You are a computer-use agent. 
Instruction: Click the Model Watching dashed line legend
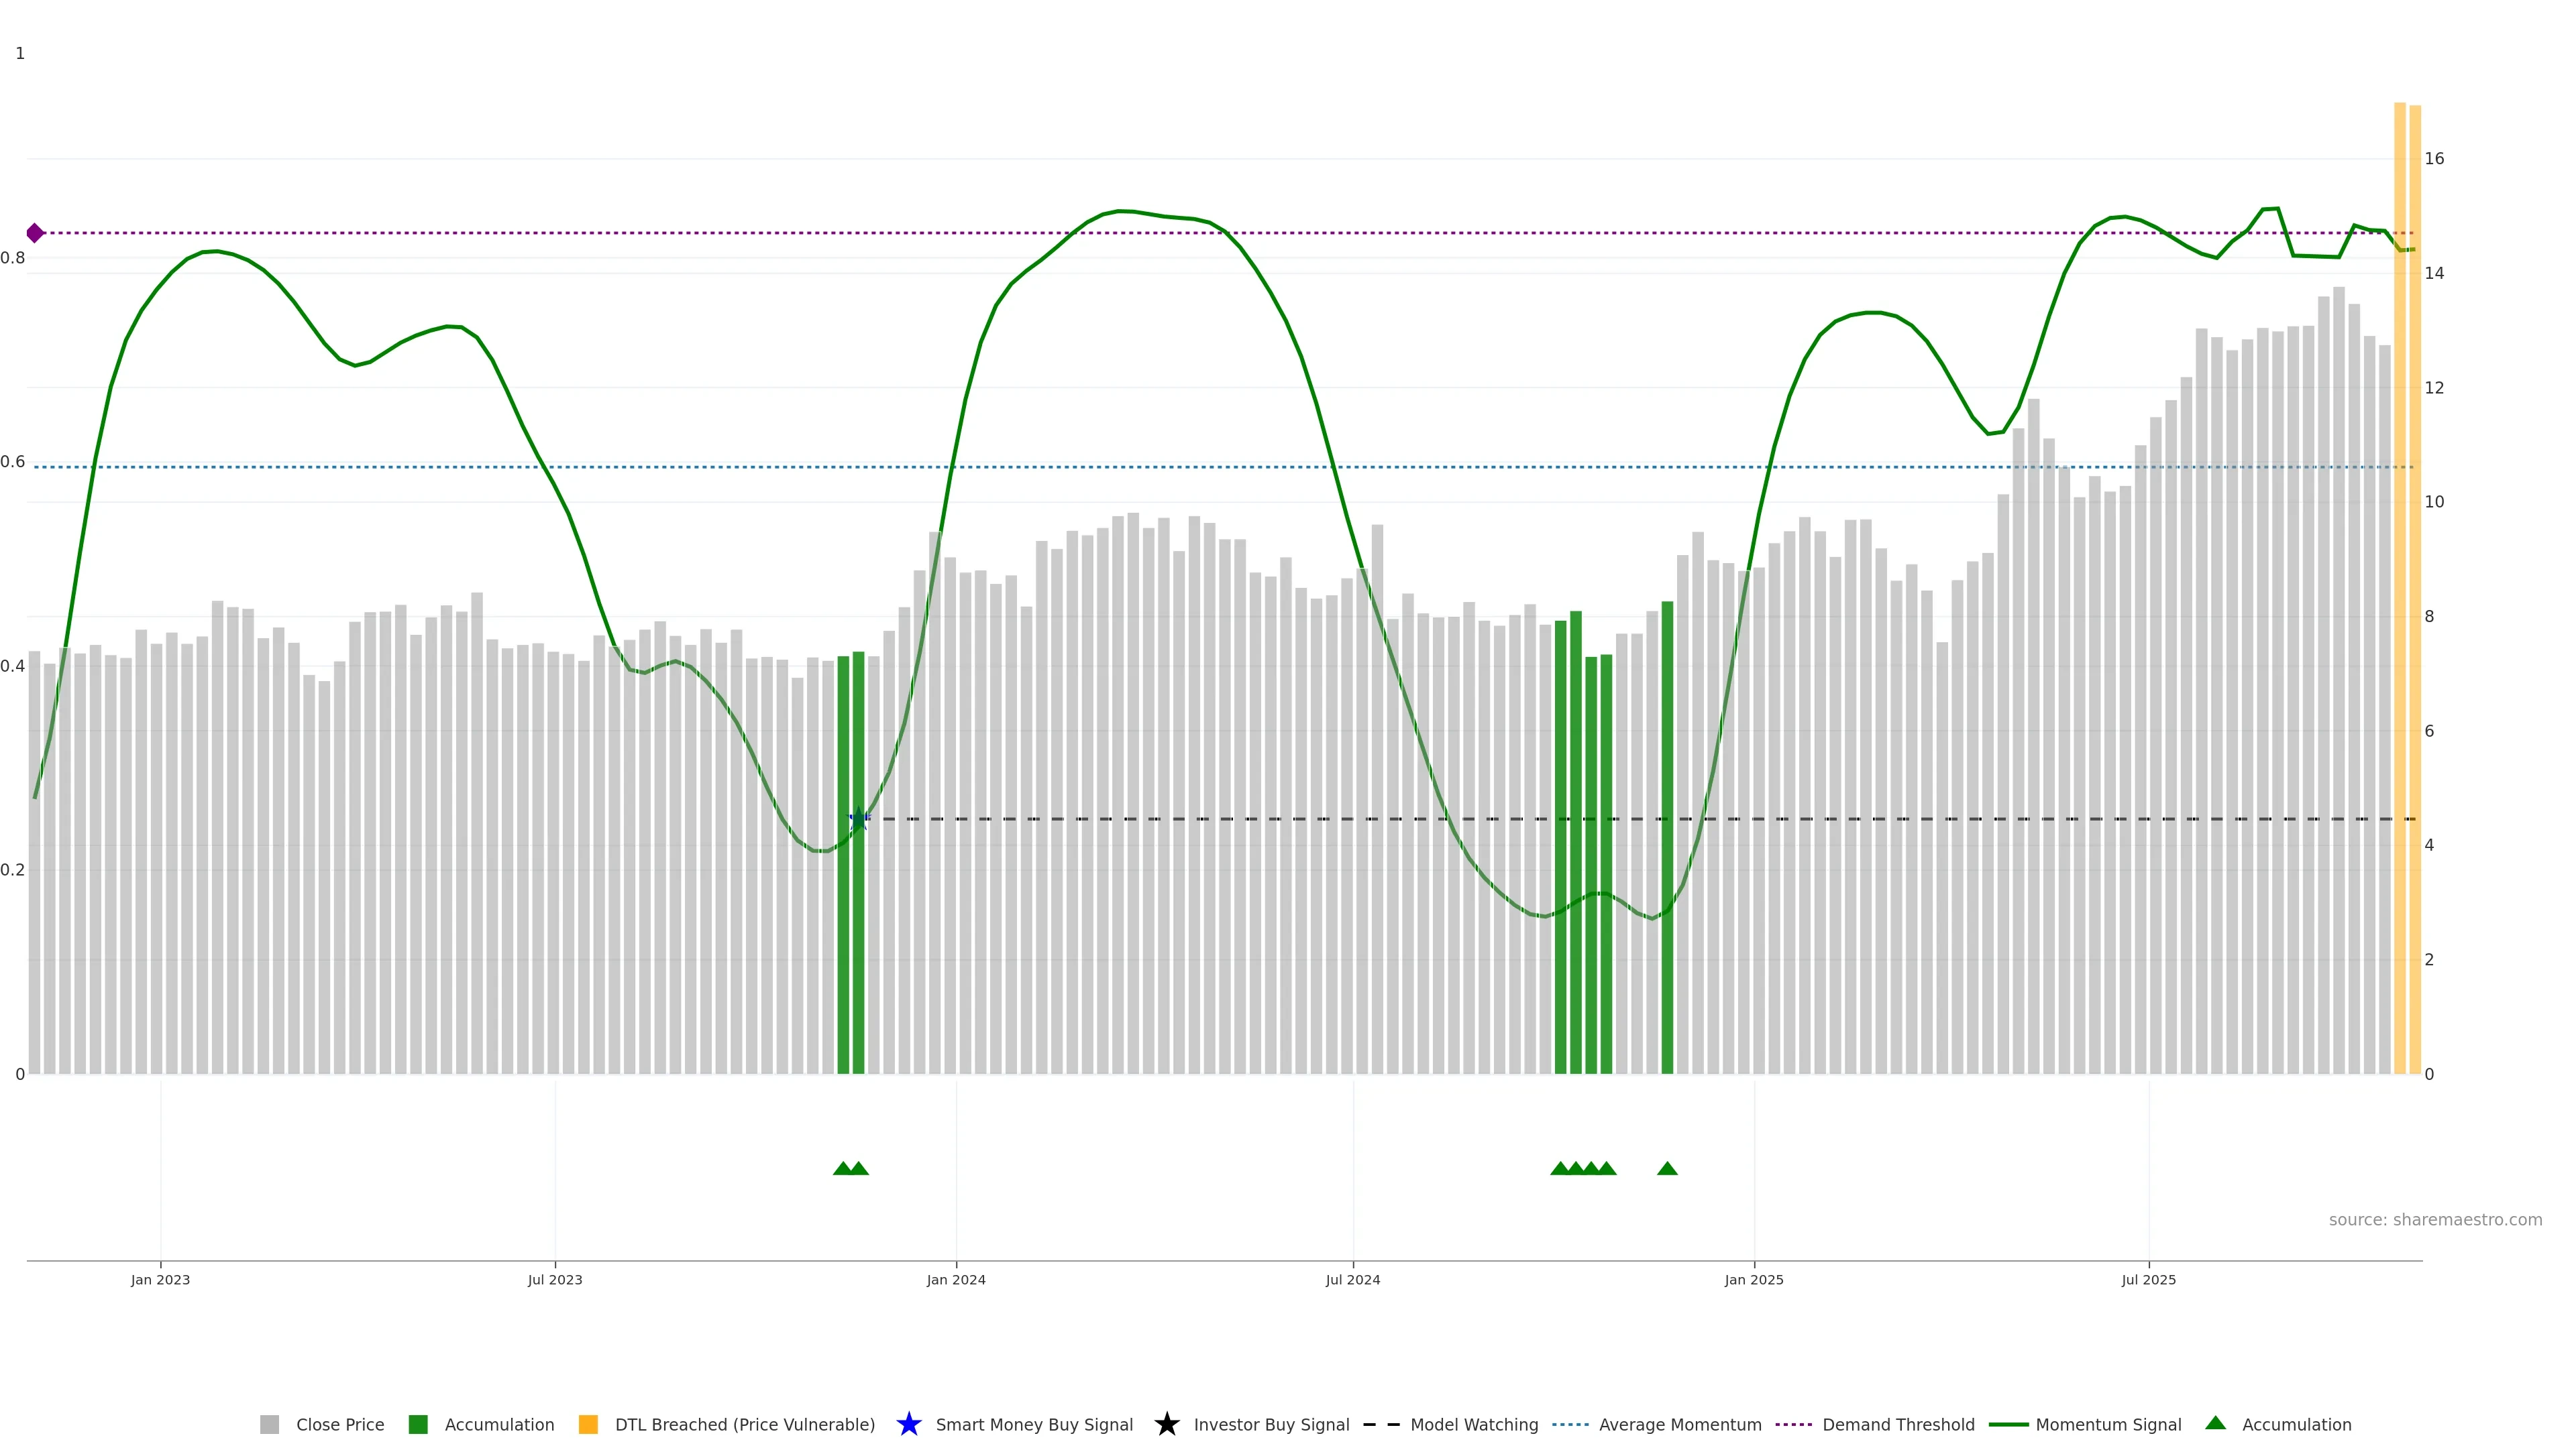[1381, 1424]
